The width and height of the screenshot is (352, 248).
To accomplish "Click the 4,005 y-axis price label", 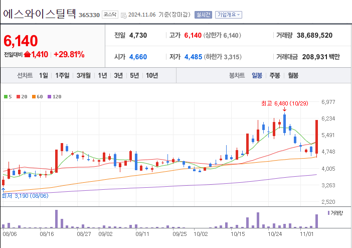I will tap(328, 169).
